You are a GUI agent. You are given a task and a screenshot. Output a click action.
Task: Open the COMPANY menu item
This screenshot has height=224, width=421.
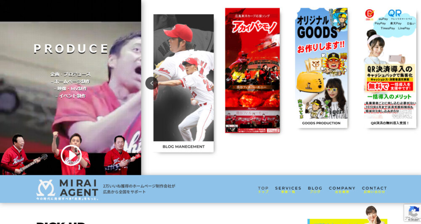pyautogui.click(x=342, y=190)
